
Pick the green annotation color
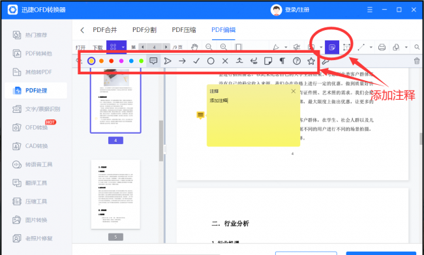coord(141,61)
